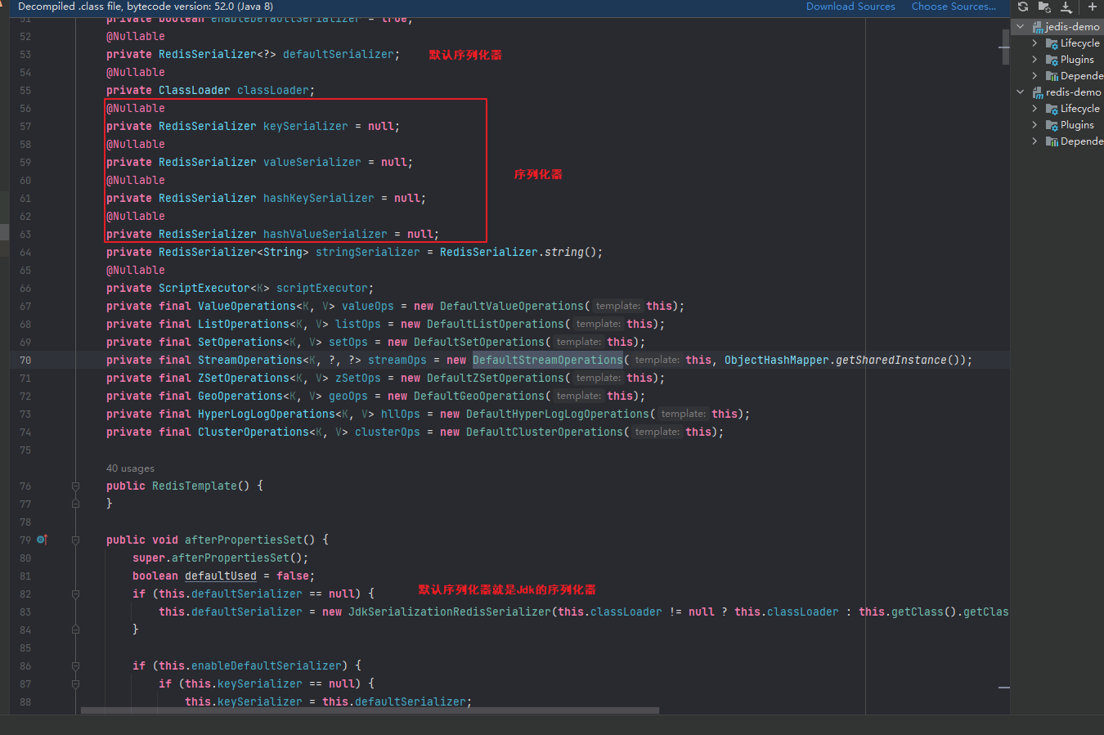
Task: Click DefaultStreamOperations on line 70
Action: (x=548, y=360)
